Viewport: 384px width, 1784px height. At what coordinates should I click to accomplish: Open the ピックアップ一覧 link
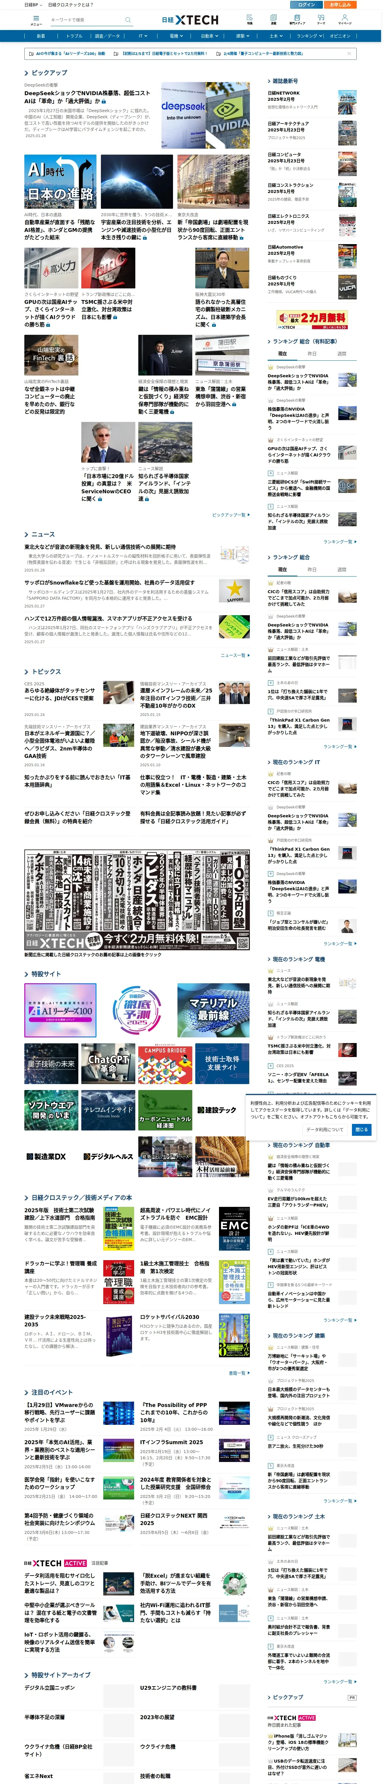[x=231, y=515]
